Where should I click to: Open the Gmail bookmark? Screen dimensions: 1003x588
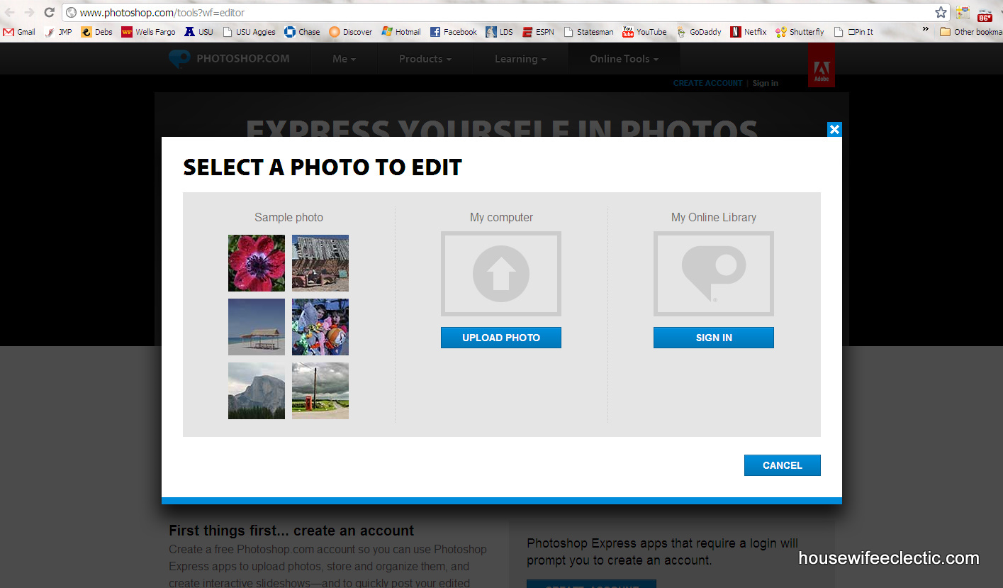tap(20, 32)
